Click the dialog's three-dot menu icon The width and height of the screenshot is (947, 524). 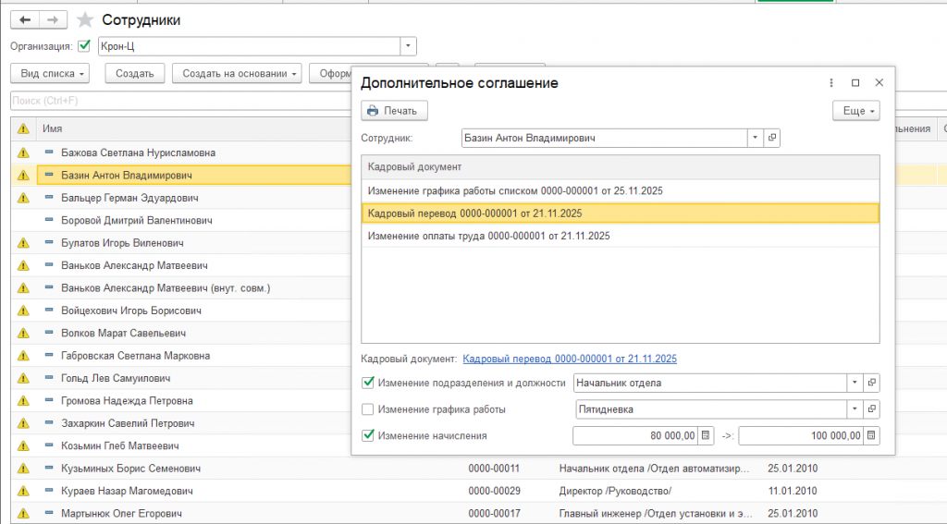tap(831, 83)
